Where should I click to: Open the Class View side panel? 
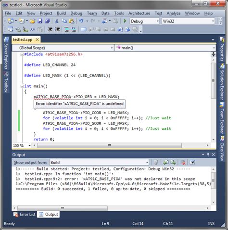click(x=222, y=148)
